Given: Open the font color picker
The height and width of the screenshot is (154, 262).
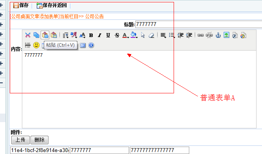Looking at the screenshot, I should 126,35.
